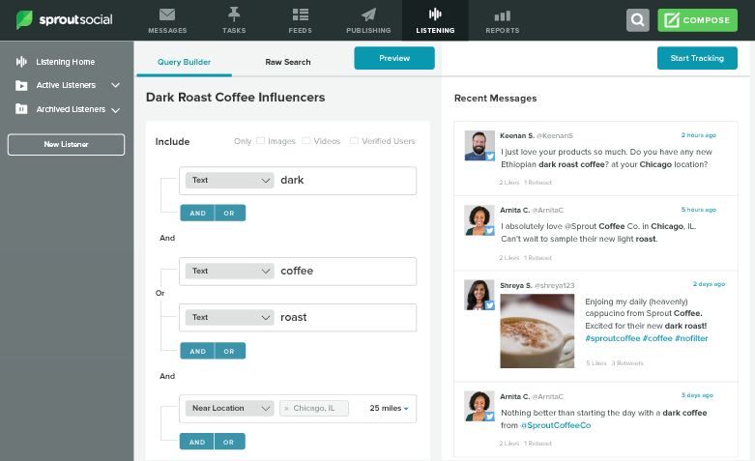The image size is (755, 461).
Task: Switch to the Raw Search tab
Action: click(288, 62)
